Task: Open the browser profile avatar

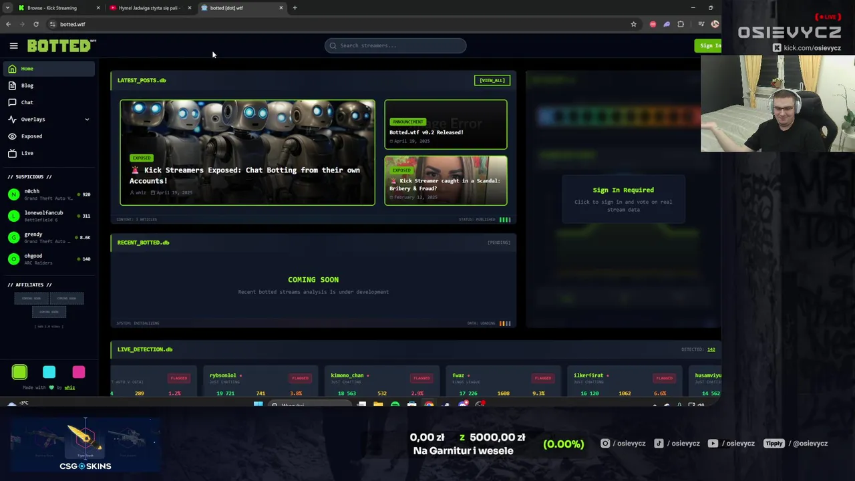Action: (715, 24)
